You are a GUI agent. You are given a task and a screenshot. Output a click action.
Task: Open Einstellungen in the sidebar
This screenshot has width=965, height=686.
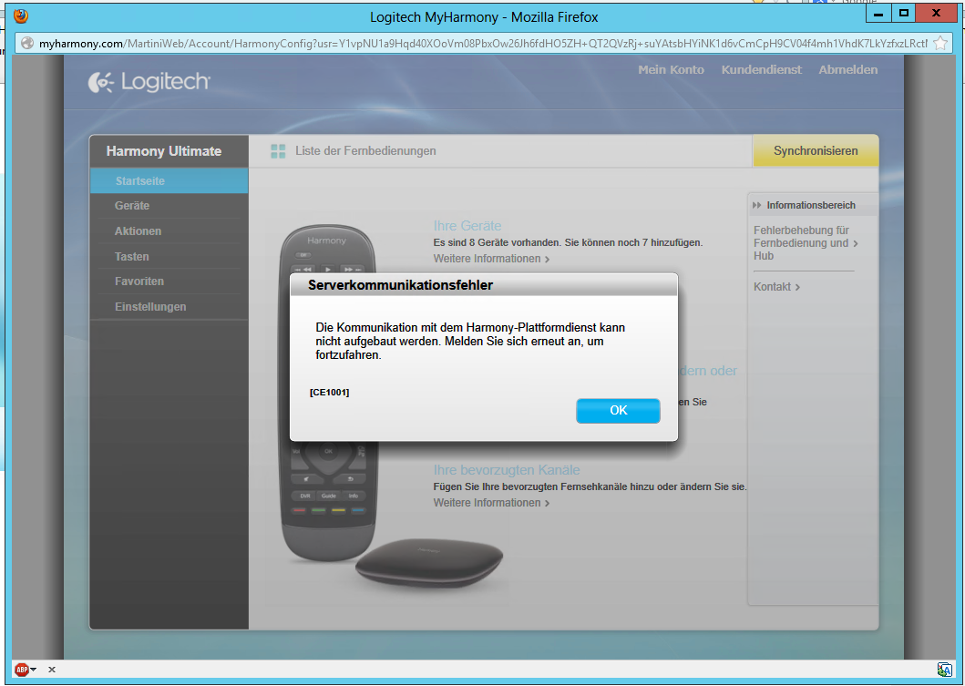pyautogui.click(x=169, y=306)
